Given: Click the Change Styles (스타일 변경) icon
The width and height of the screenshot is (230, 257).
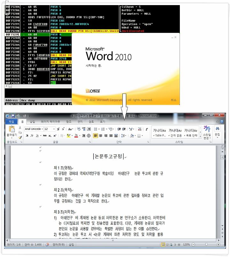Looking at the screenshot, I should click(x=207, y=129).
